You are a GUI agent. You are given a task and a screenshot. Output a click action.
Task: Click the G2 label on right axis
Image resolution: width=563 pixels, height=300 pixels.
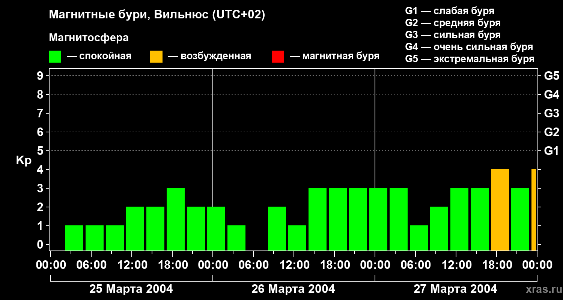552,132
